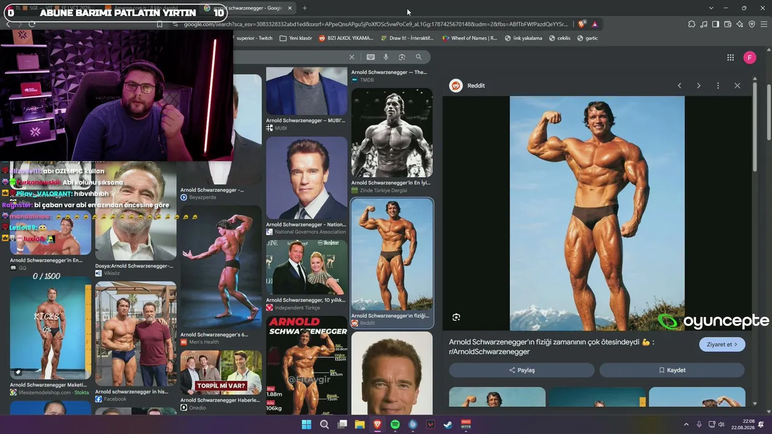Image resolution: width=772 pixels, height=434 pixels.
Task: Search inside this image with Lens
Action: click(x=457, y=317)
